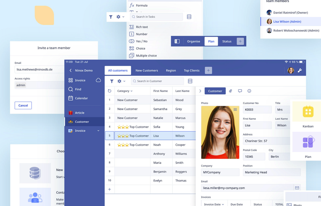Click the Search in Customer field
The height and width of the screenshot is (206, 321).
click(158, 81)
